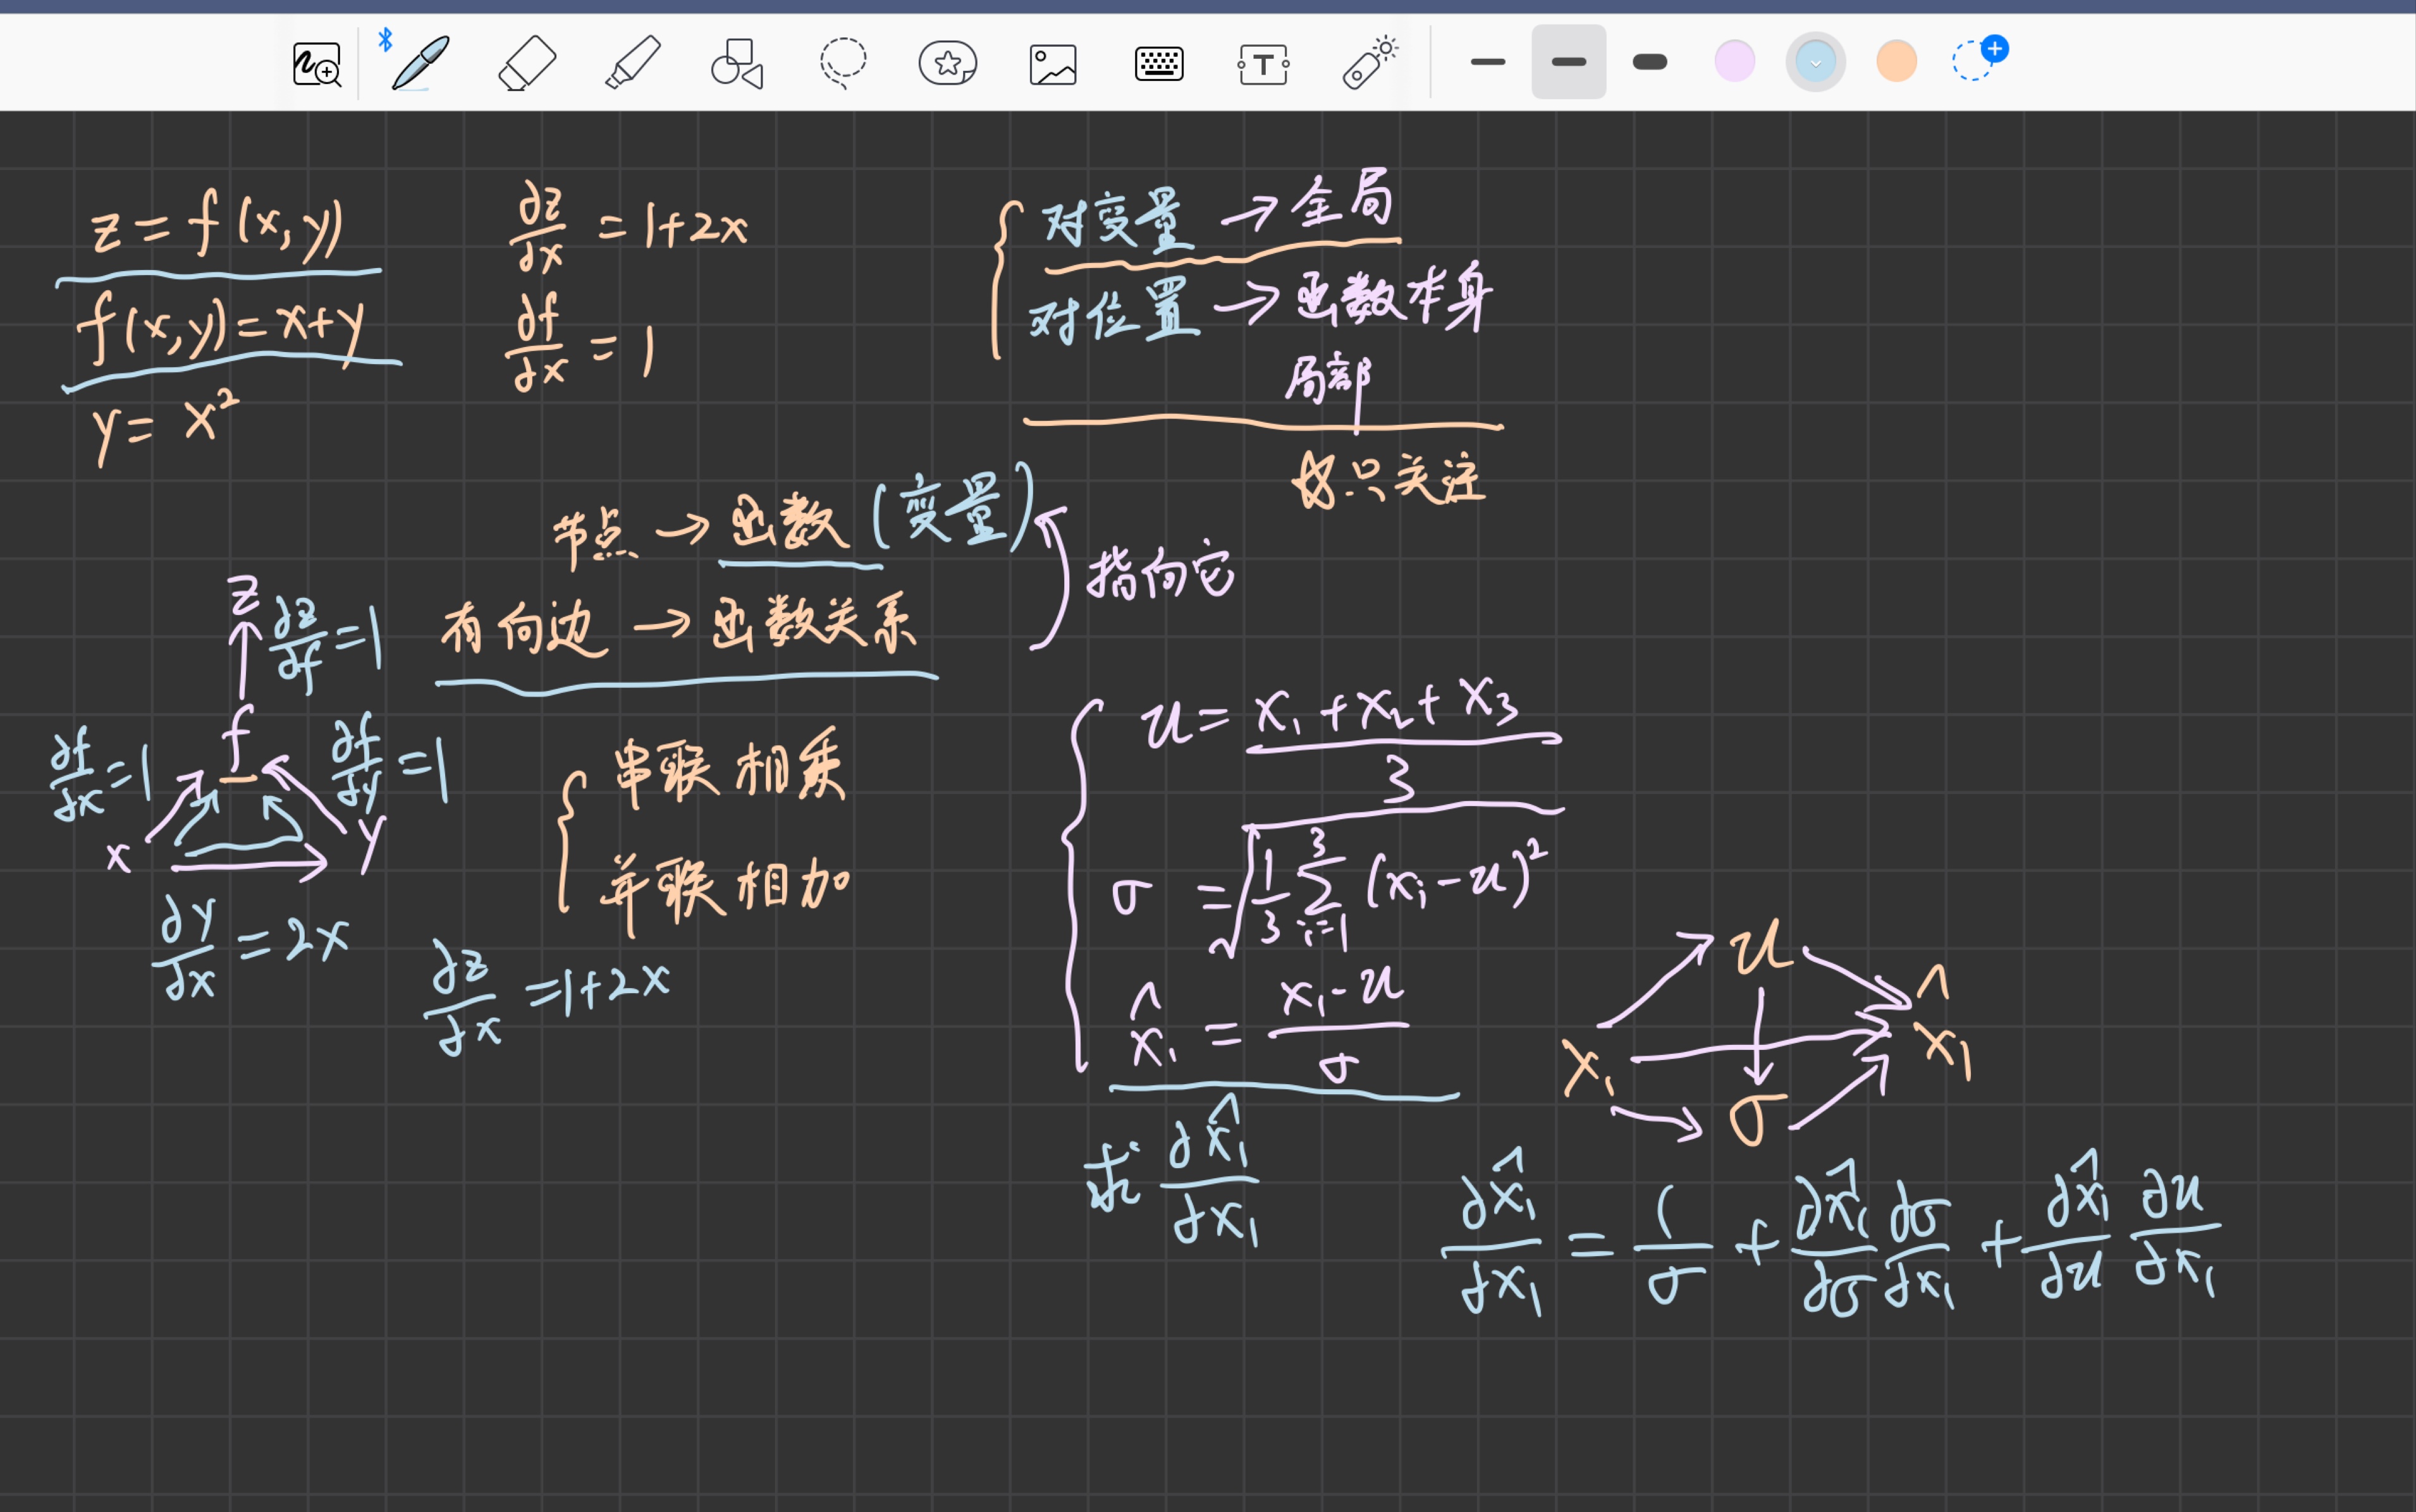Insert an image with the photo tool
The width and height of the screenshot is (2416, 1512).
click(1053, 64)
